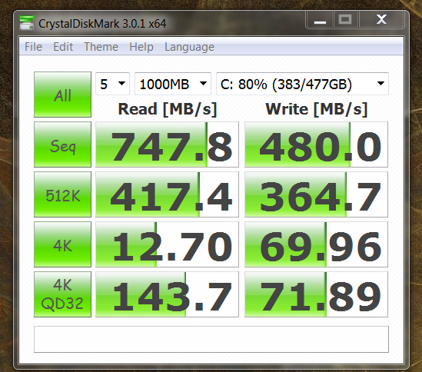Click the CrystalDiskMark title bar icon
Viewport: 422px width, 372px height.
tap(27, 23)
